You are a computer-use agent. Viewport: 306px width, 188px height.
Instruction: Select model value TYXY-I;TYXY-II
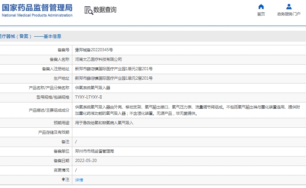click(x=89, y=97)
